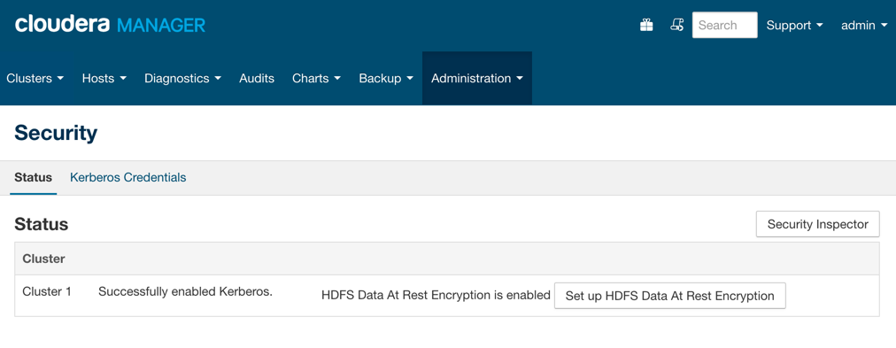Switch to Kerberos Credentials tab
The width and height of the screenshot is (896, 348).
(x=128, y=178)
